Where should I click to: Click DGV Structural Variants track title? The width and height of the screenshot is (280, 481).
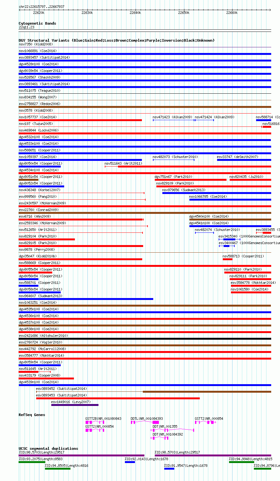[116, 40]
